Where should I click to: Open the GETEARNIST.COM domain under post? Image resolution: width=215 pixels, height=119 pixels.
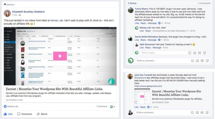[x=14, y=100]
